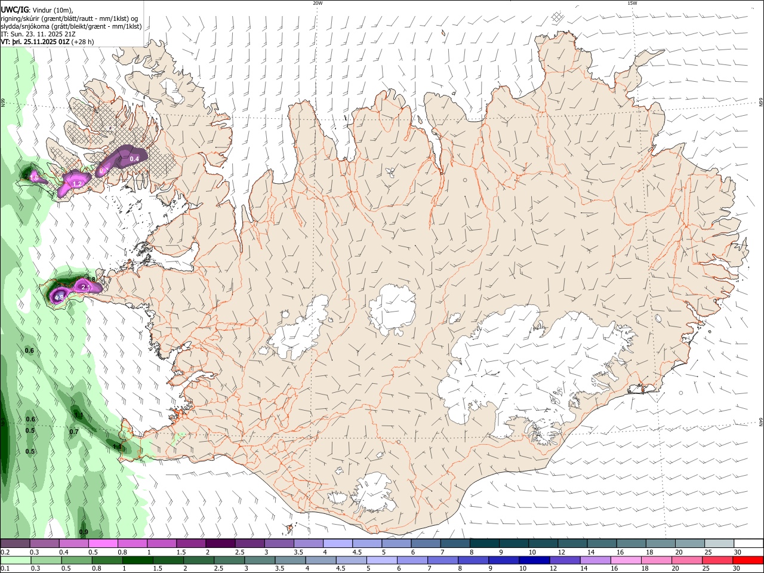Viewport: 764px width, 573px height.
Task: Pick the grey-green 3 swatch in bottom legend row
Action: (x=259, y=560)
